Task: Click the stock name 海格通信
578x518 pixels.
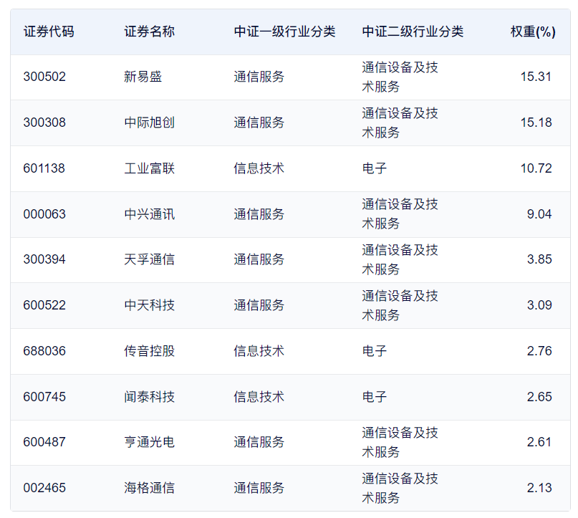Action: 149,488
